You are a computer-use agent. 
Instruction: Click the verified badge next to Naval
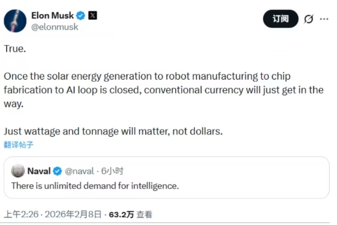[x=57, y=171]
